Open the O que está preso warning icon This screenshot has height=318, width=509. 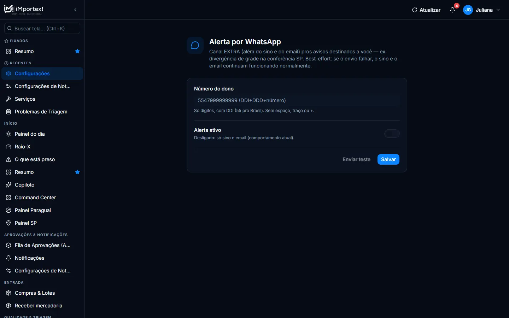click(8, 159)
